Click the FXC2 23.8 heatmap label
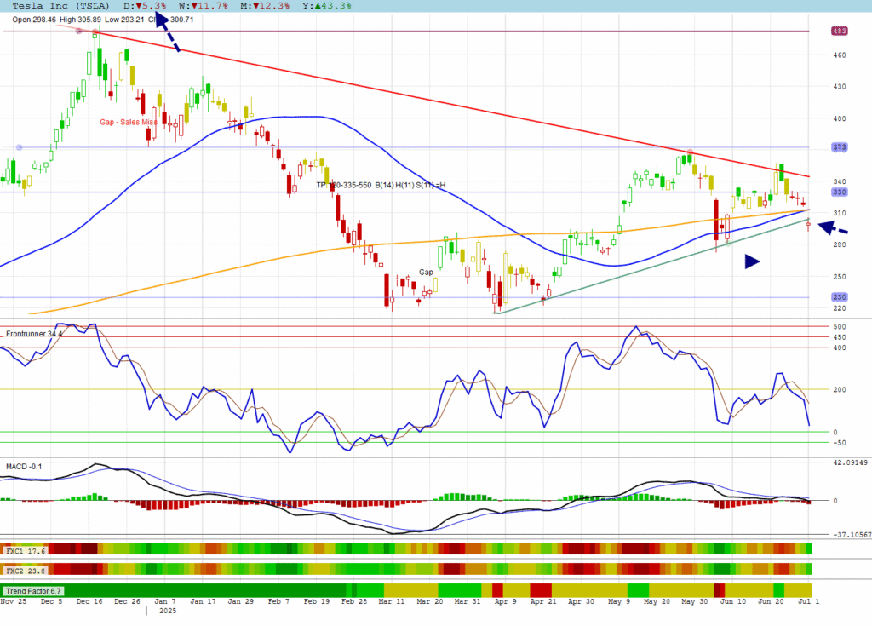 click(26, 571)
